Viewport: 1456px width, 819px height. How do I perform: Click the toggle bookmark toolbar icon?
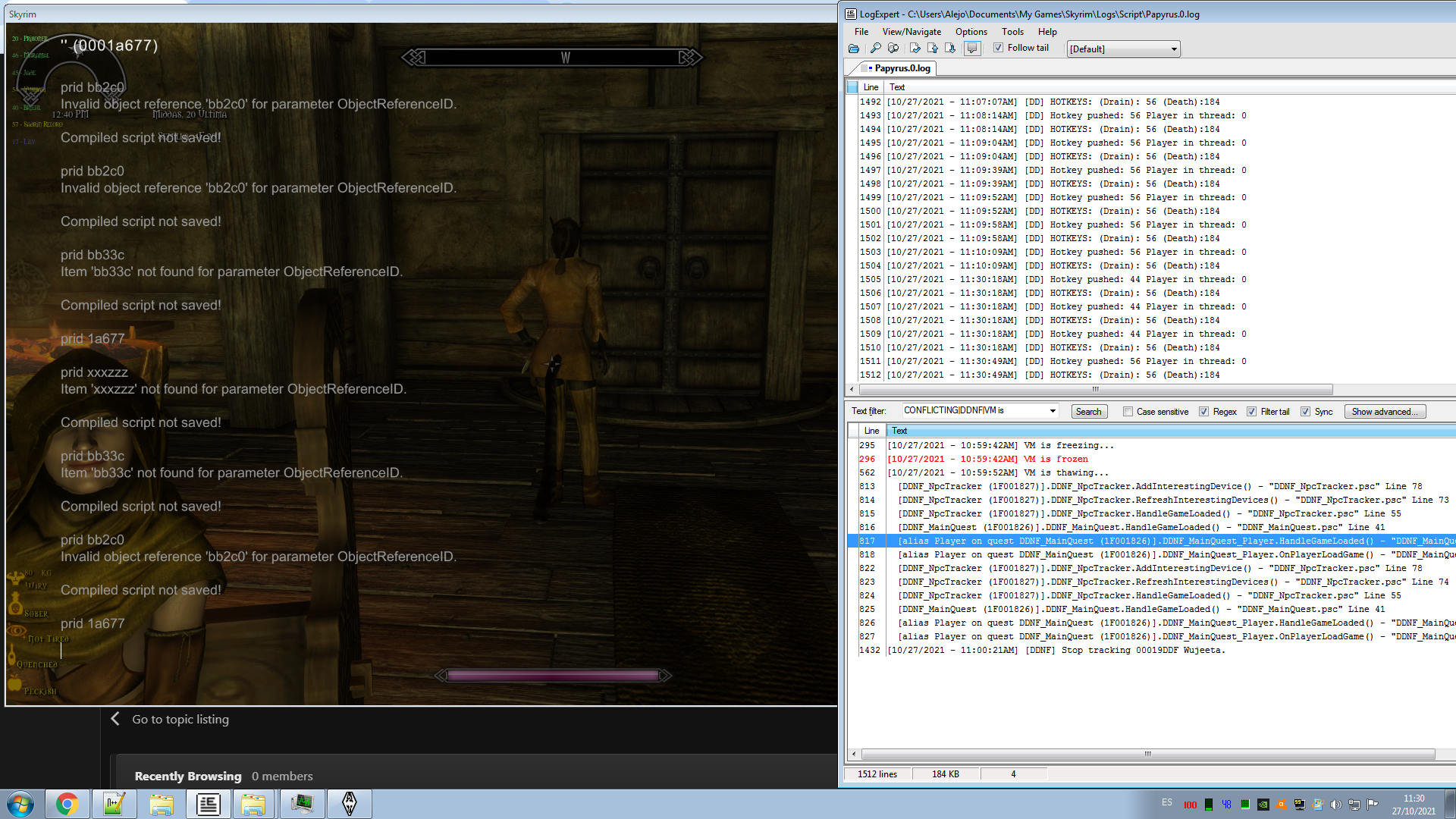(x=915, y=49)
